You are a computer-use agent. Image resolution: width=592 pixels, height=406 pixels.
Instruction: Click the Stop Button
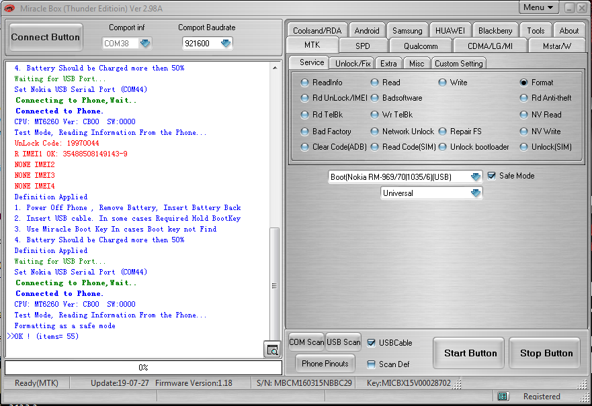(x=545, y=353)
